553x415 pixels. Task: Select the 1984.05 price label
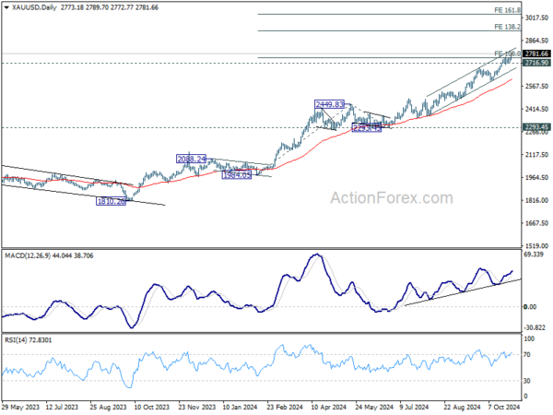(x=237, y=174)
